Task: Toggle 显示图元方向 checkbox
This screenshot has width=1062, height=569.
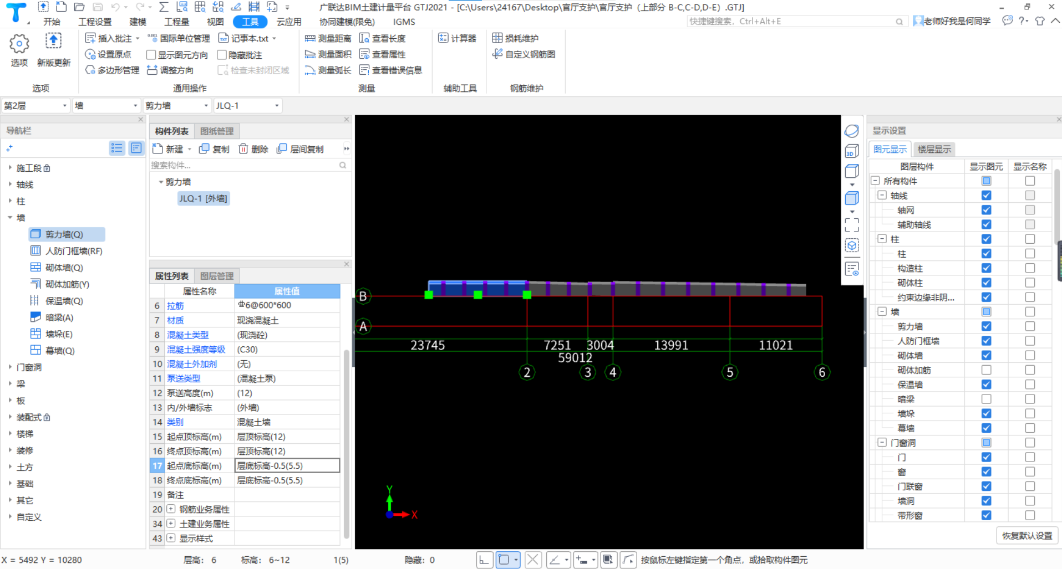Action: point(151,55)
